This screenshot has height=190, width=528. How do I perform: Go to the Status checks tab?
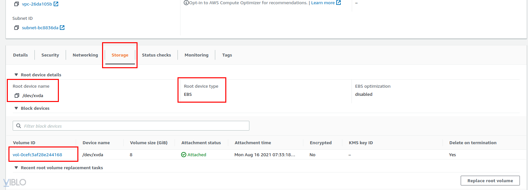[x=156, y=55]
